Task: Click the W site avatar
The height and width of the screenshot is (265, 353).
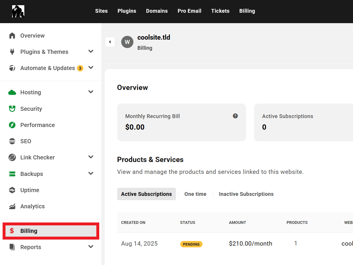Action: click(x=127, y=42)
